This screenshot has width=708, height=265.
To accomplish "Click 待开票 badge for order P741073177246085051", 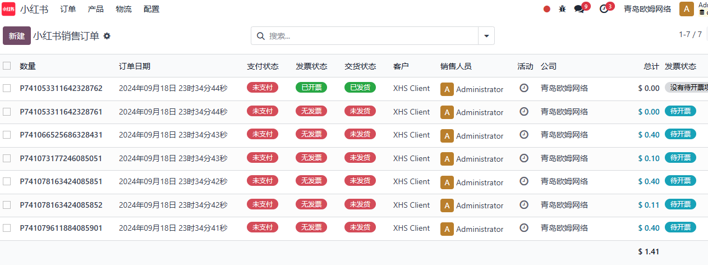I will [x=681, y=158].
